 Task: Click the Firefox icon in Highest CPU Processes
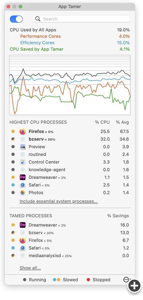point(23,131)
